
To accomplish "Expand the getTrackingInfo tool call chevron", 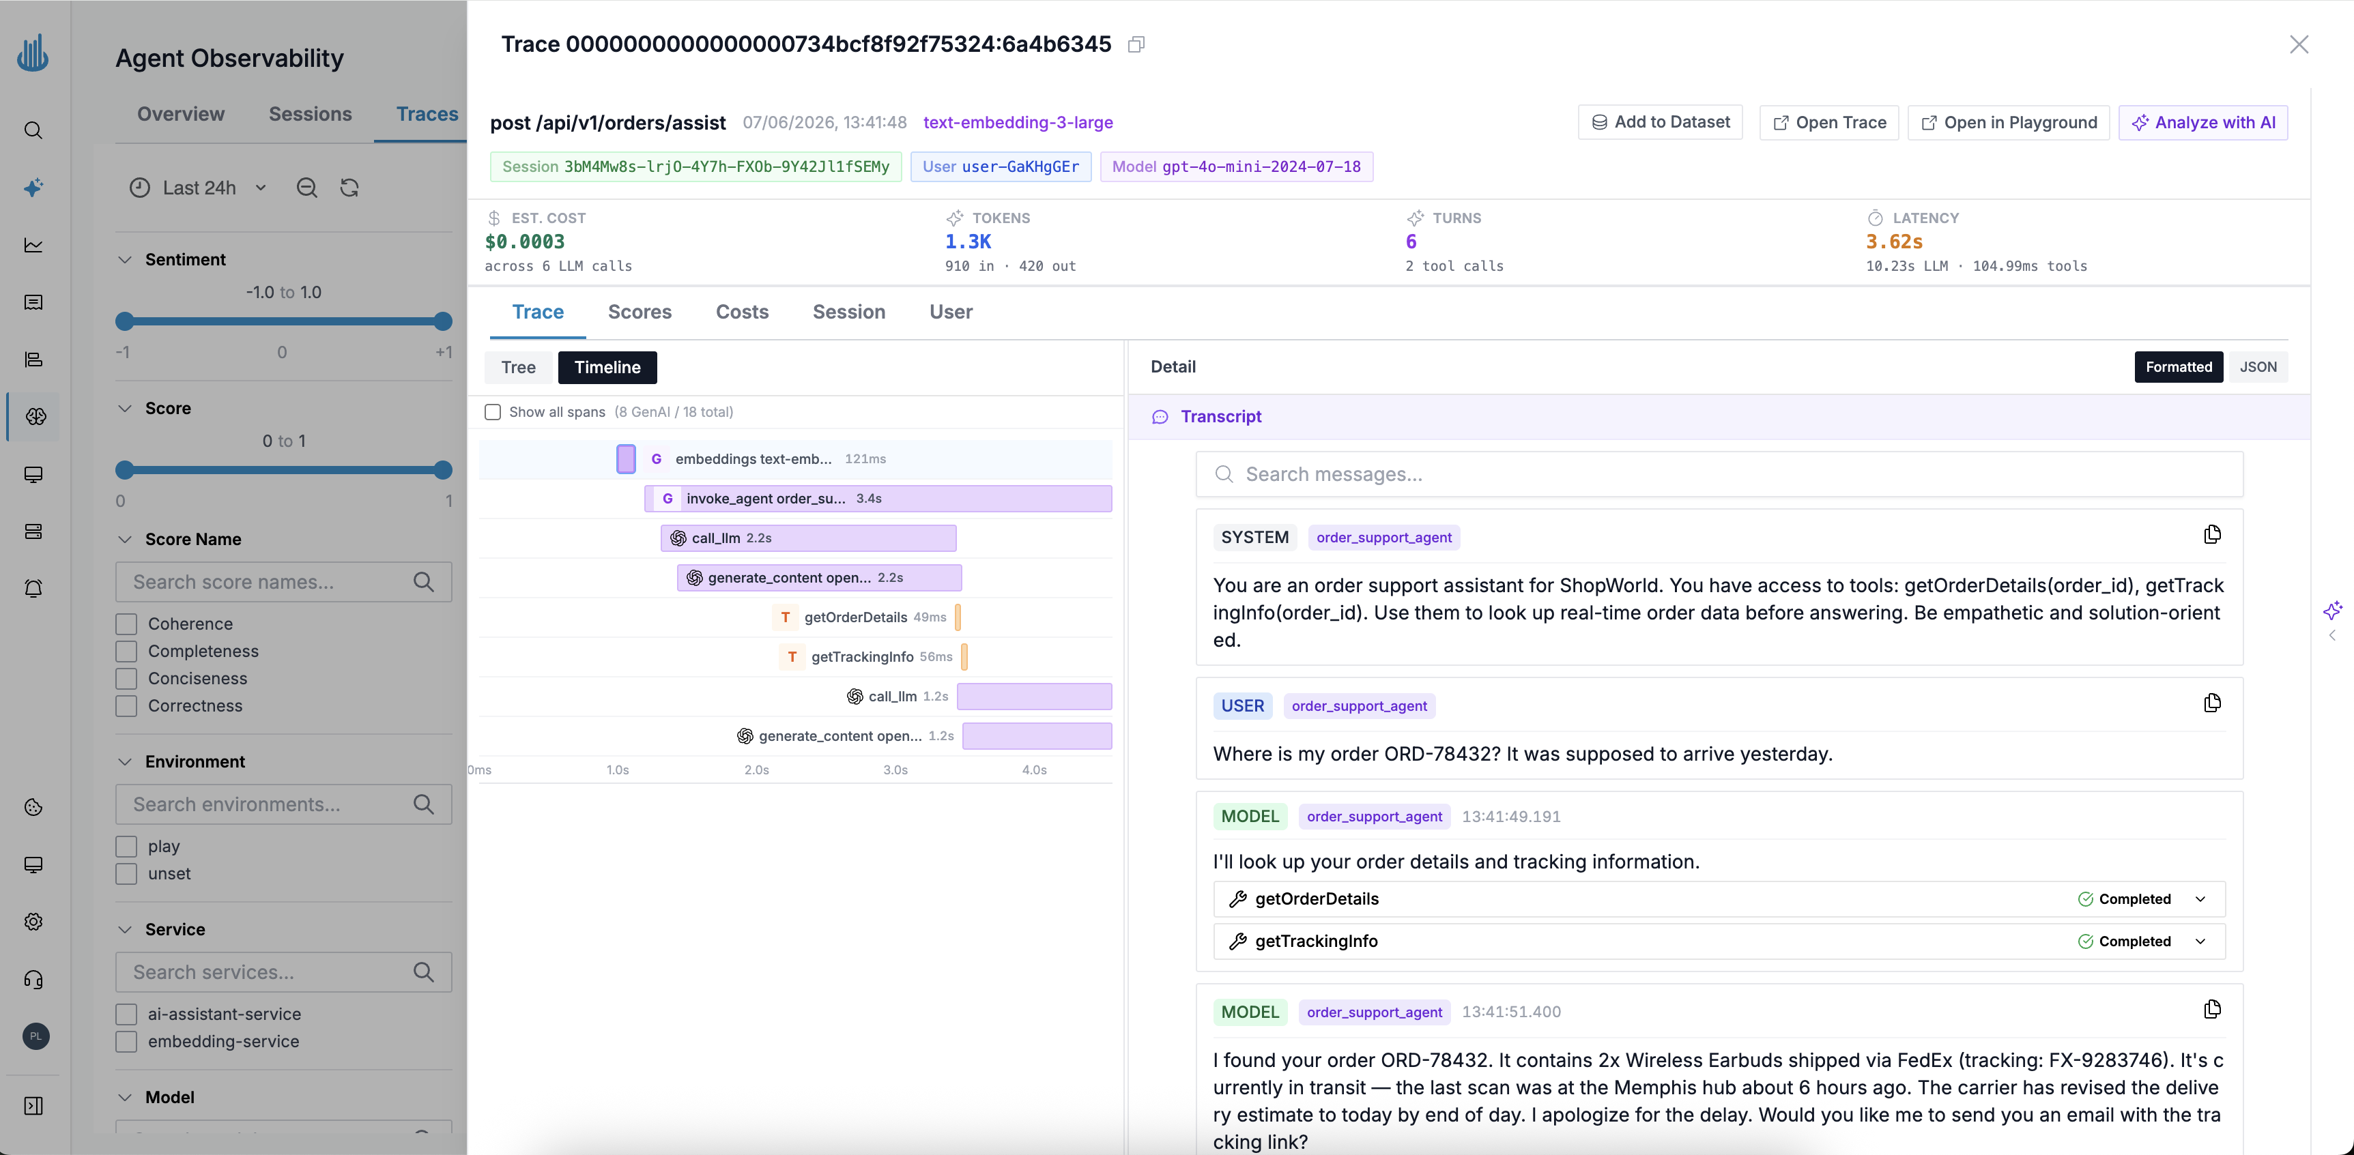I will click(2200, 941).
